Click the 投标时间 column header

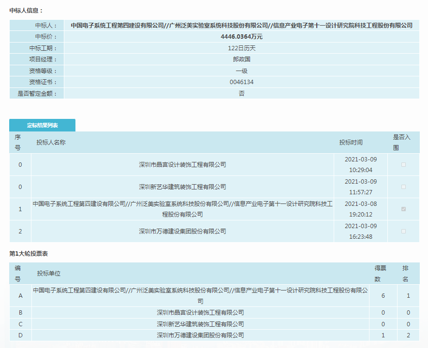(351, 142)
